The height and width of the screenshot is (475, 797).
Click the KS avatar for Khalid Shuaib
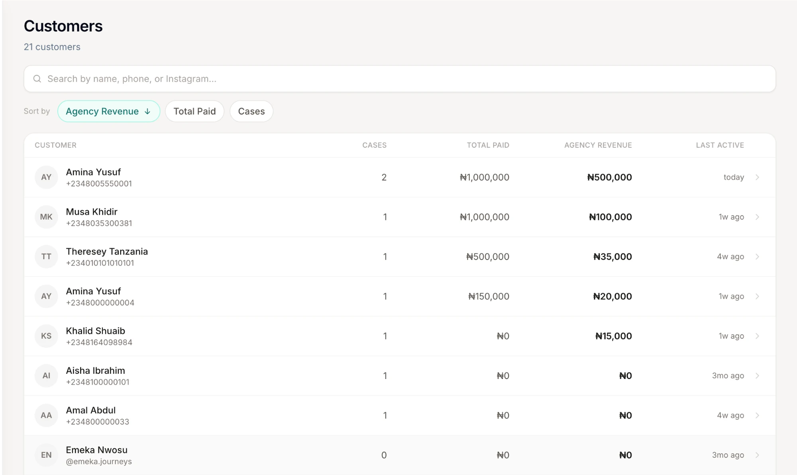pos(46,336)
